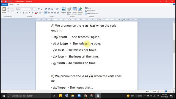Align text right
This screenshot has height=99, width=176.
52,13
